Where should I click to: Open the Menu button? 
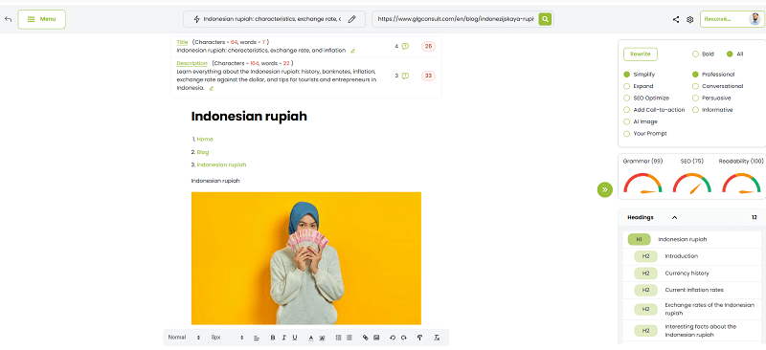point(41,19)
